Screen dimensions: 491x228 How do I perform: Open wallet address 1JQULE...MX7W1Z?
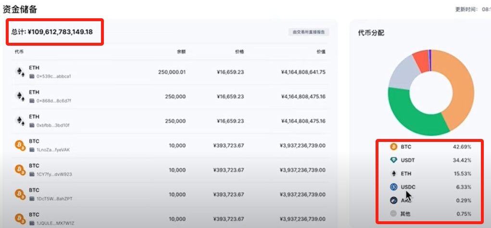54,223
